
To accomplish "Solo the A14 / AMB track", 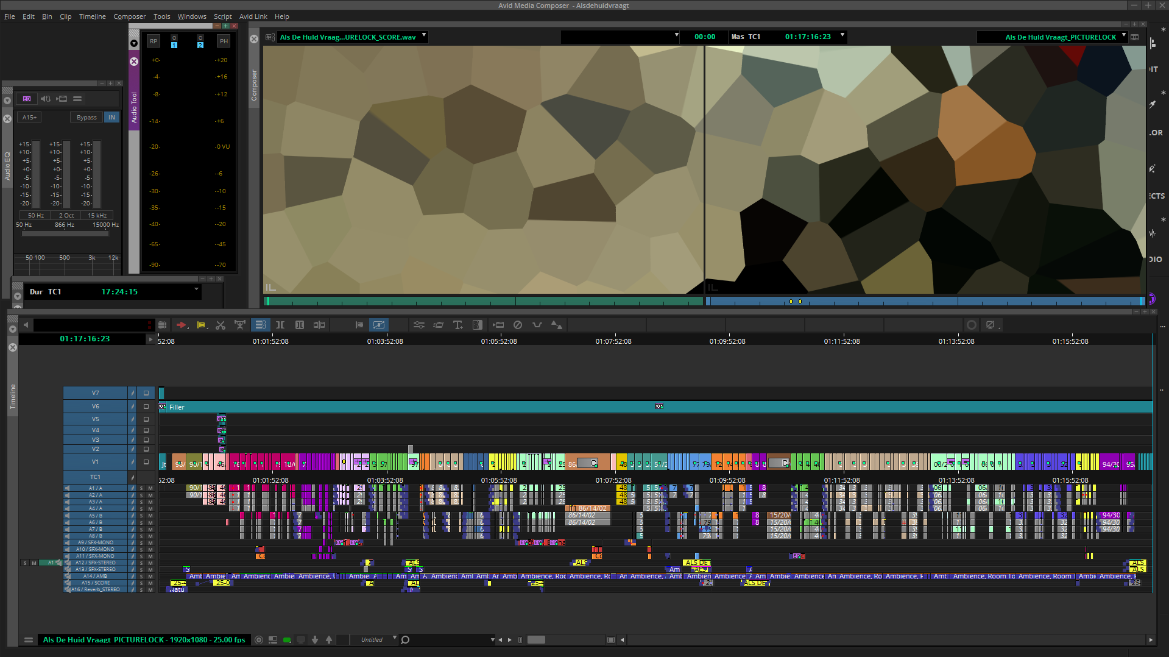I will point(141,577).
